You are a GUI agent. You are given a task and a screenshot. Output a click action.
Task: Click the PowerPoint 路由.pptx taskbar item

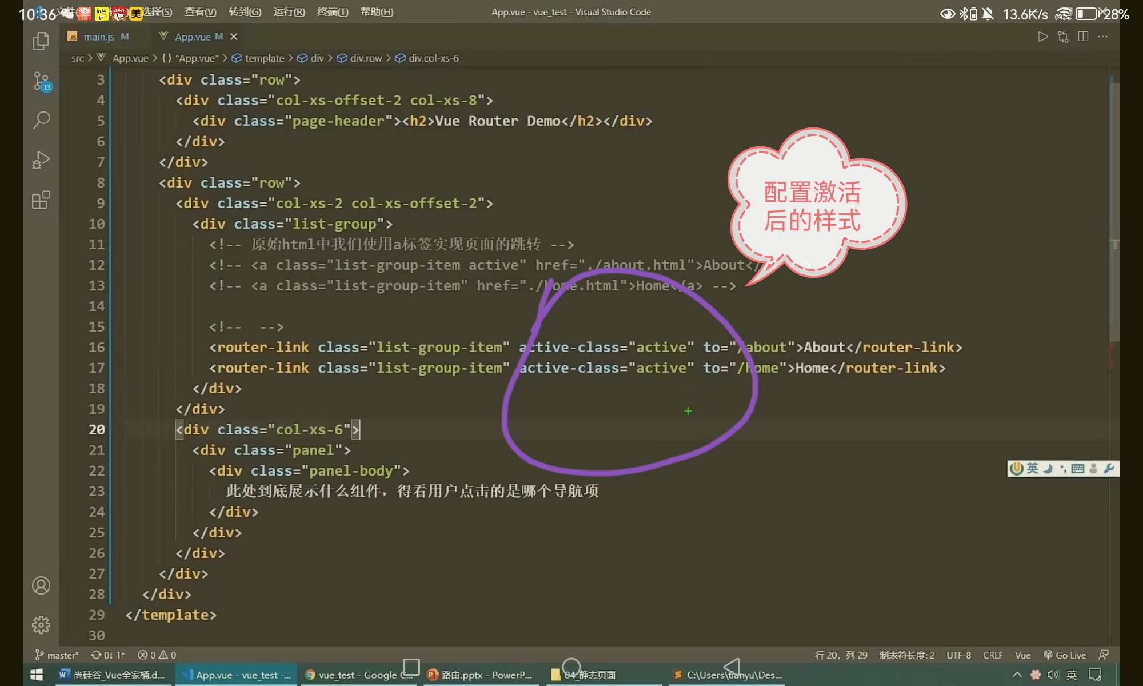point(481,675)
